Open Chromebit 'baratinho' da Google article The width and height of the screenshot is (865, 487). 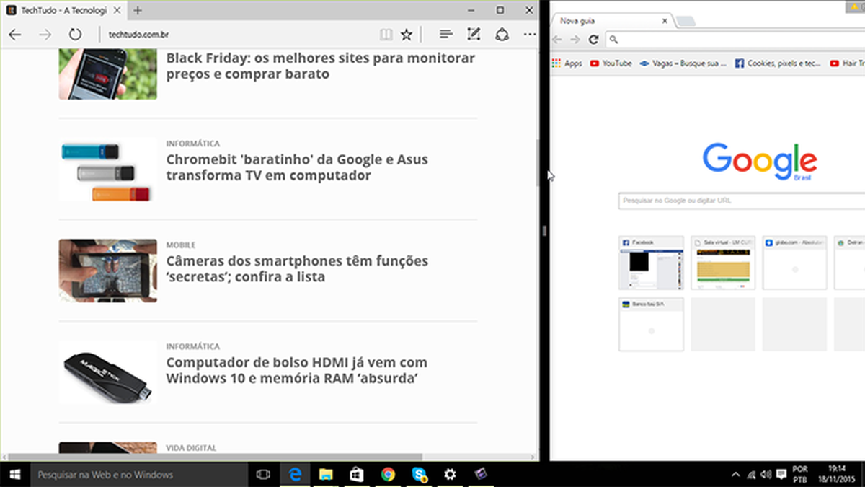click(297, 167)
